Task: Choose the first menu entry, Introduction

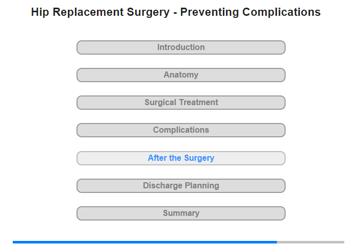Action: pyautogui.click(x=181, y=47)
